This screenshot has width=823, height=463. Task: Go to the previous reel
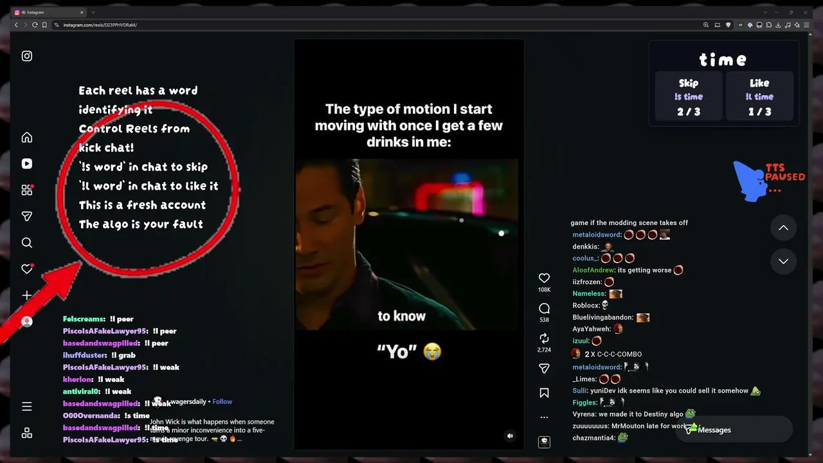(x=783, y=228)
